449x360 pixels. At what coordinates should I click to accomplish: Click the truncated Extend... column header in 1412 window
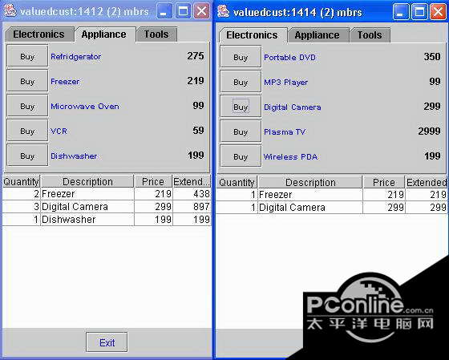(x=192, y=181)
